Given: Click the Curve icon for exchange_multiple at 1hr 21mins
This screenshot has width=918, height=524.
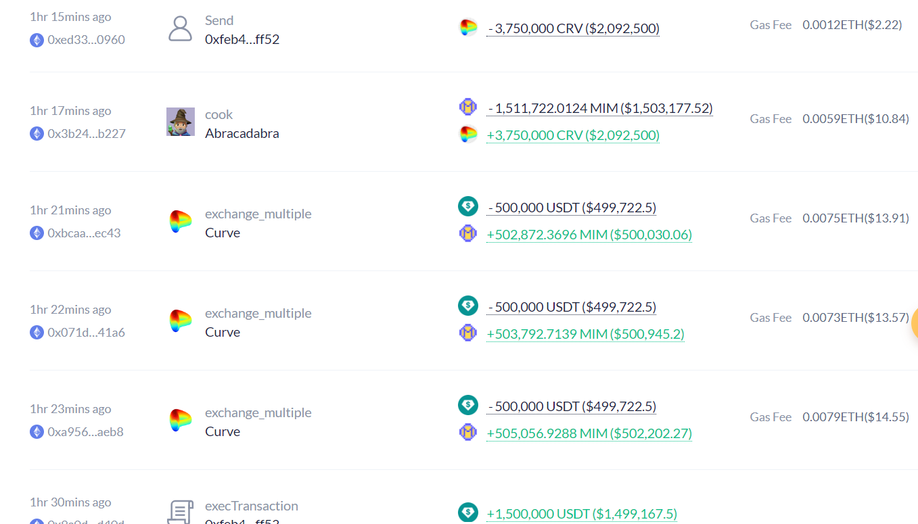Looking at the screenshot, I should (x=181, y=222).
